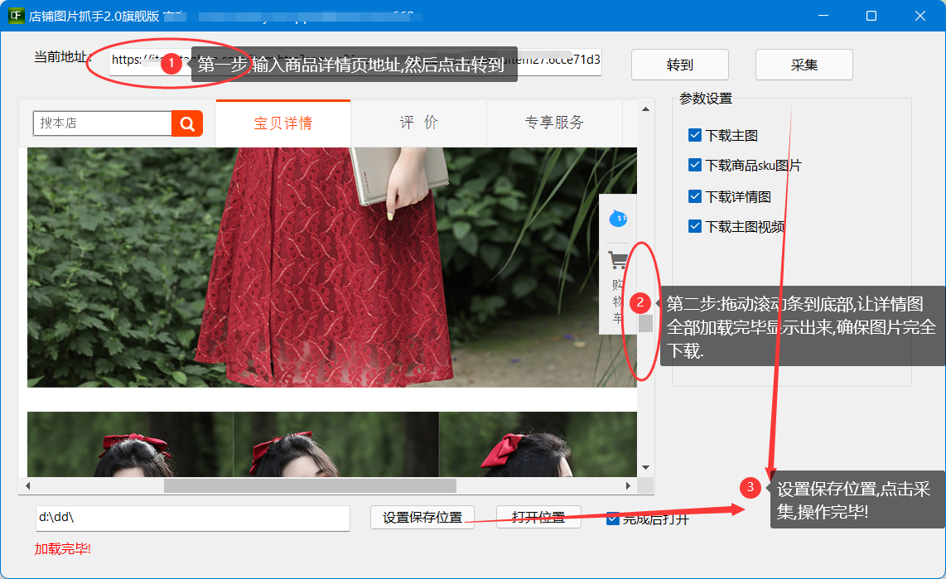The image size is (946, 579).
Task: Click the 搜本店 search field
Action: [x=102, y=123]
